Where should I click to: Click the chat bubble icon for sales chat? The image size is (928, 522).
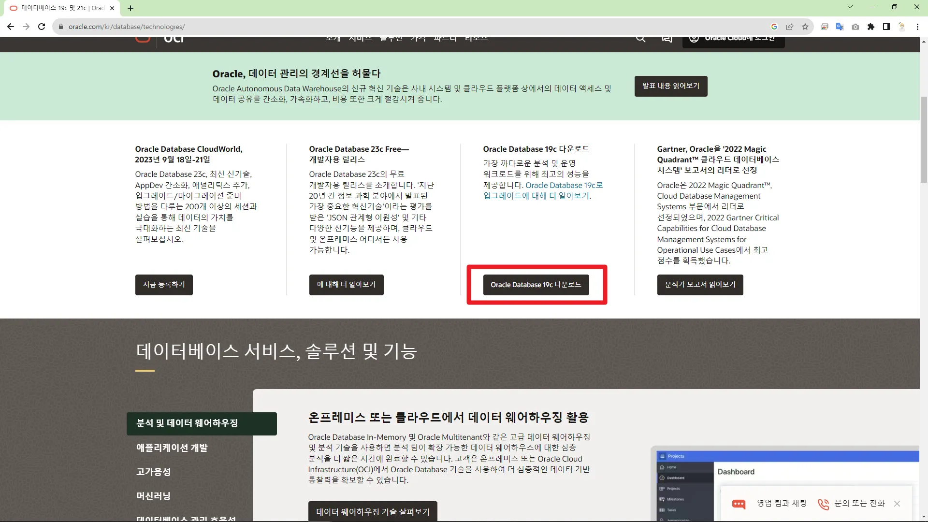(x=739, y=504)
